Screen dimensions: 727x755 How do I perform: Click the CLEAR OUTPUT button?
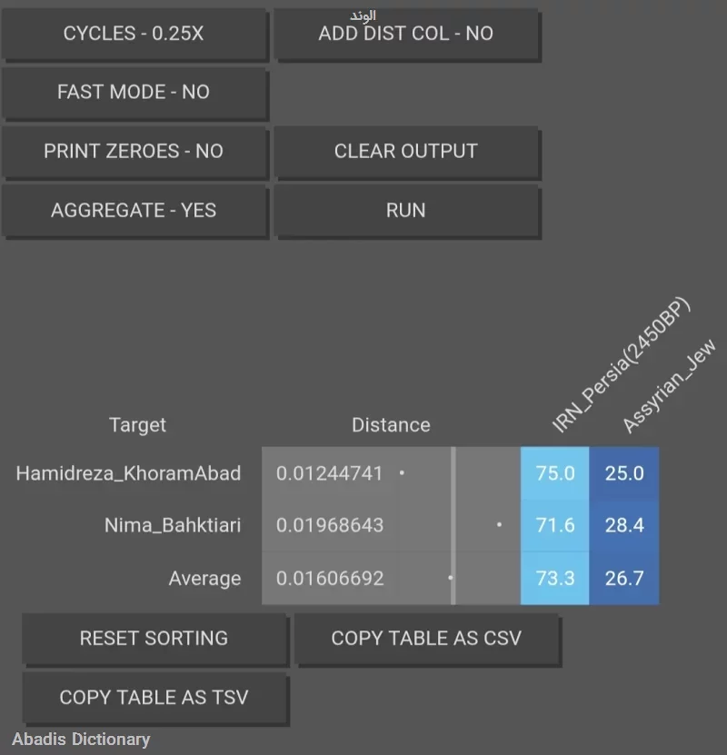click(406, 151)
